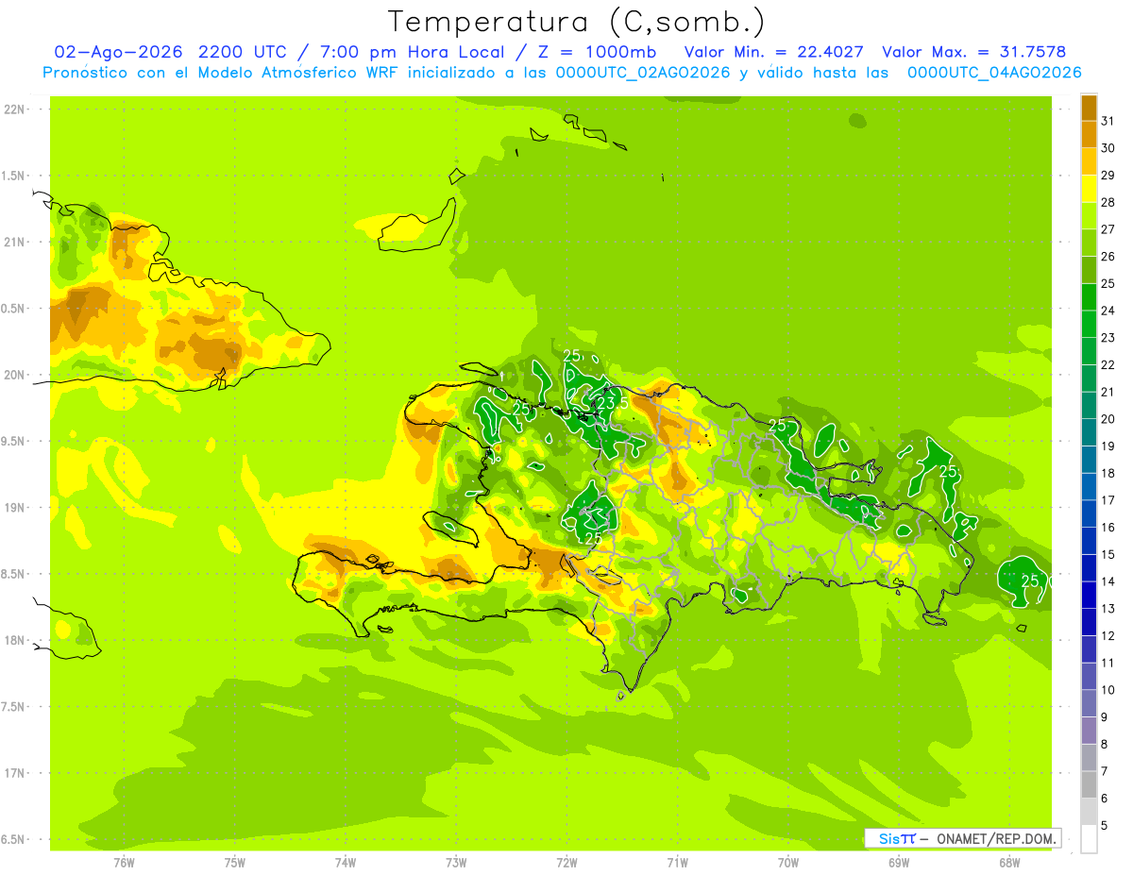The width and height of the screenshot is (1133, 875).
Task: Click the legend scale number 28
Action: pos(1108,202)
